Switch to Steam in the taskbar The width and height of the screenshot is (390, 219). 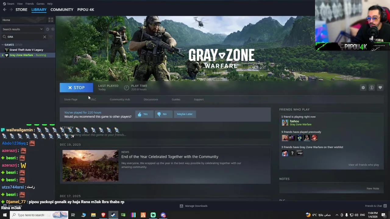tap(113, 215)
